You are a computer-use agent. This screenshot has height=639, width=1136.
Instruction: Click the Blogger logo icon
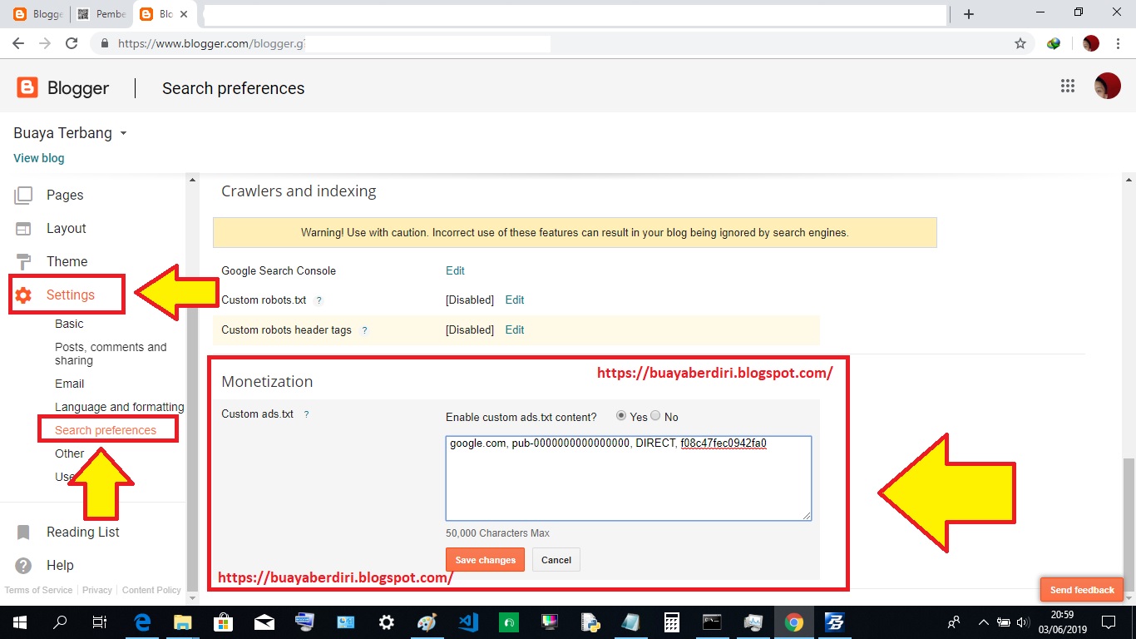pyautogui.click(x=27, y=87)
